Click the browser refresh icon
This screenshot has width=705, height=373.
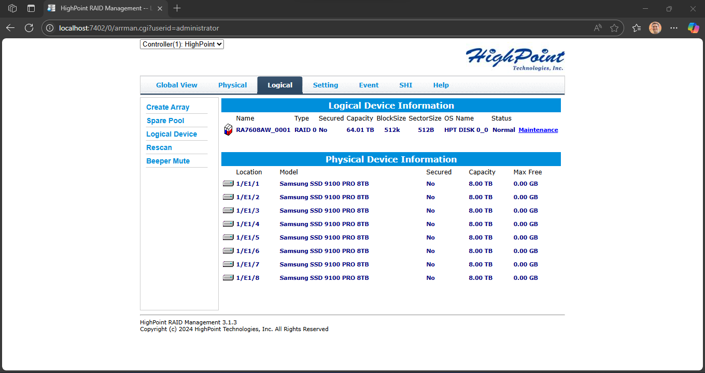click(29, 28)
